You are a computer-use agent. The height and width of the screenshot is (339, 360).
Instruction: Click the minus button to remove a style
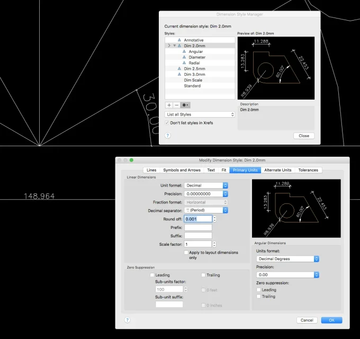pos(176,105)
